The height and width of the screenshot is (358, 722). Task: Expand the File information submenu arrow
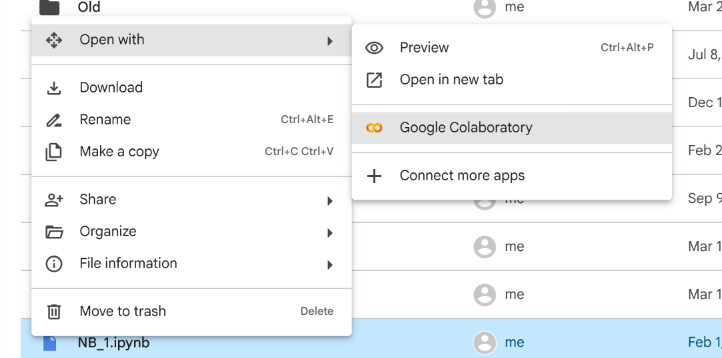329,264
